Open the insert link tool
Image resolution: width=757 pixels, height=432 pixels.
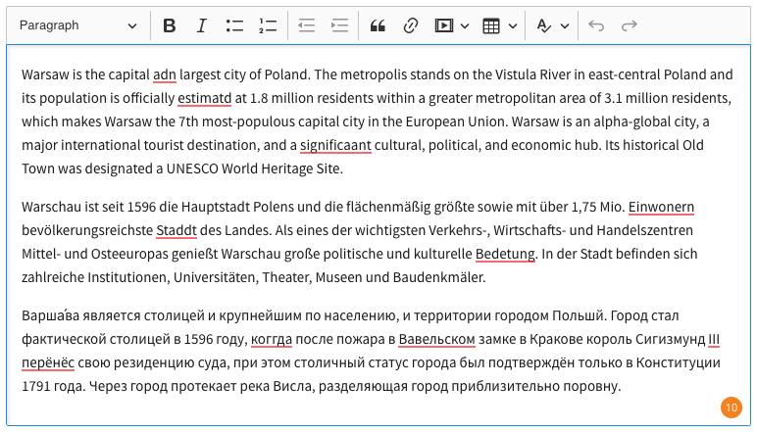click(411, 25)
